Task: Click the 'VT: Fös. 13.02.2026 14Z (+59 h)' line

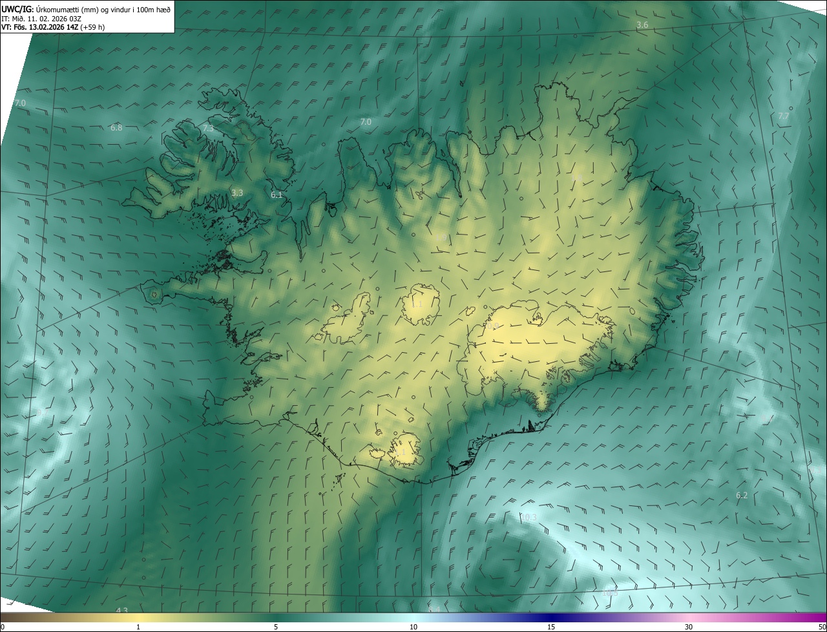Action: click(53, 27)
